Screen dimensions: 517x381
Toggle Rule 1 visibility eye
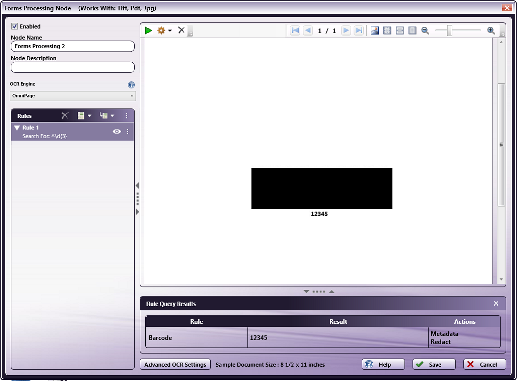click(117, 131)
